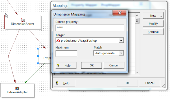This screenshot has width=171, height=100.
Task: Click the New button in Mappings
Action: pyautogui.click(x=153, y=16)
